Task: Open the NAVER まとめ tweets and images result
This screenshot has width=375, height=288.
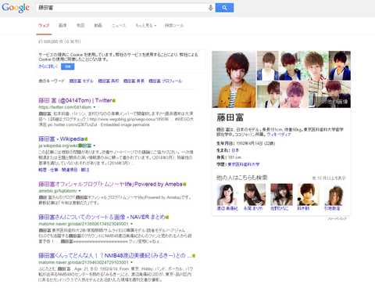Action: click(x=102, y=217)
